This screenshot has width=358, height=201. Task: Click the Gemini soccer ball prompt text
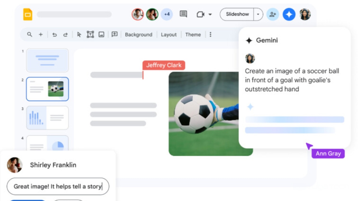(x=292, y=80)
